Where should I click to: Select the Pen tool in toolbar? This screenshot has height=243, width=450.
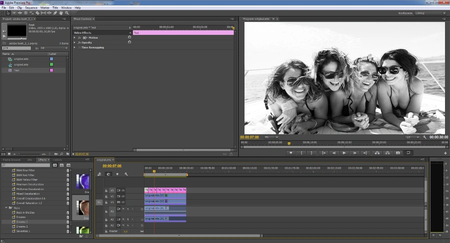click(55, 13)
